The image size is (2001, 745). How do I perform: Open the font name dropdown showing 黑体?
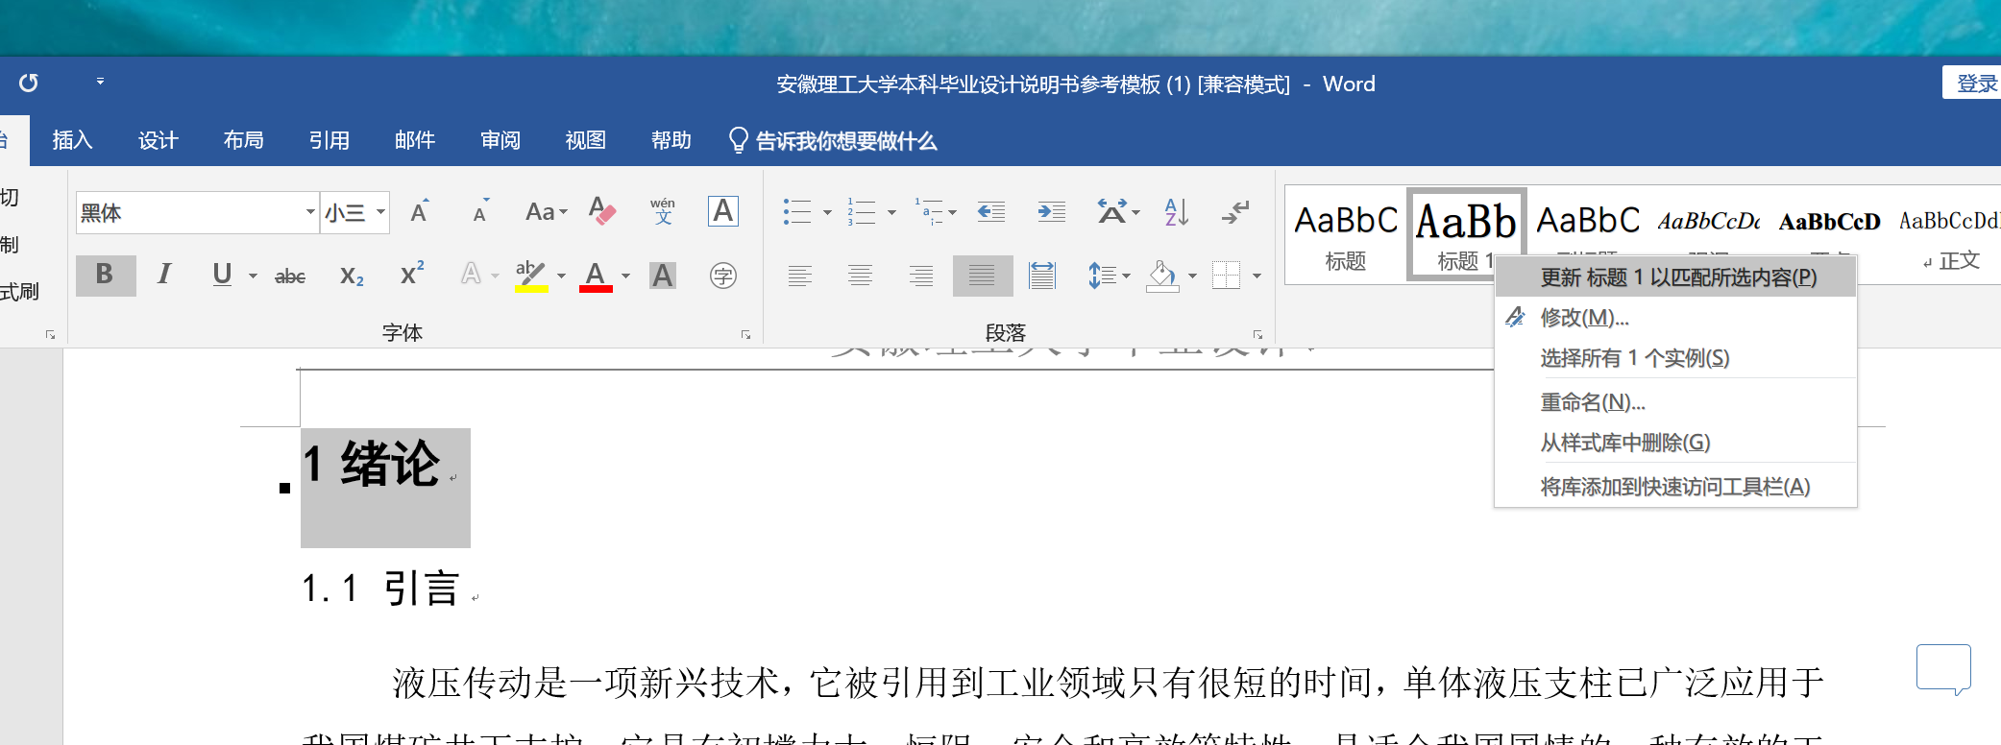click(309, 212)
